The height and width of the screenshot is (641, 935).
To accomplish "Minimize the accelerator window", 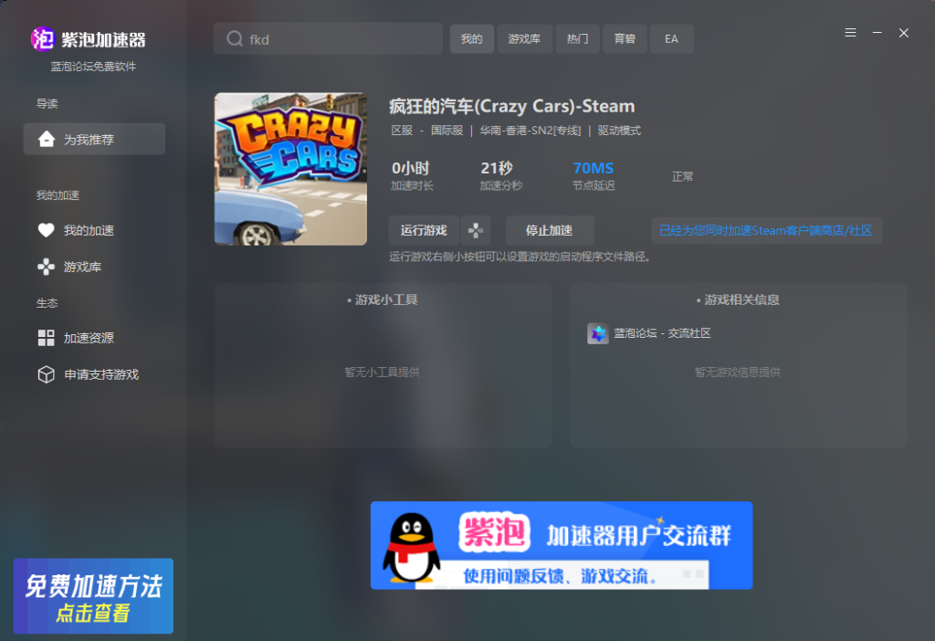I will coord(877,33).
